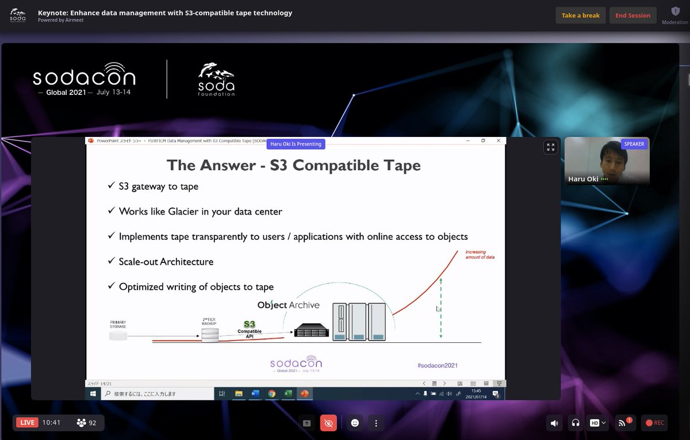This screenshot has height=440, width=690.
Task: Click the keynote session title text
Action: [165, 12]
